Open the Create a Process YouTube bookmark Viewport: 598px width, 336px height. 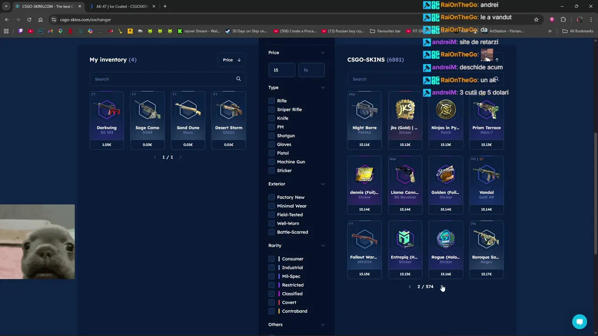click(x=295, y=31)
